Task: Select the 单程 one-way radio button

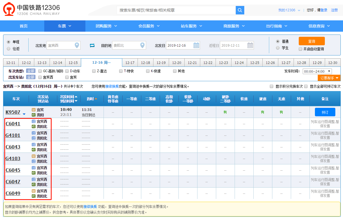Action: 9,42
